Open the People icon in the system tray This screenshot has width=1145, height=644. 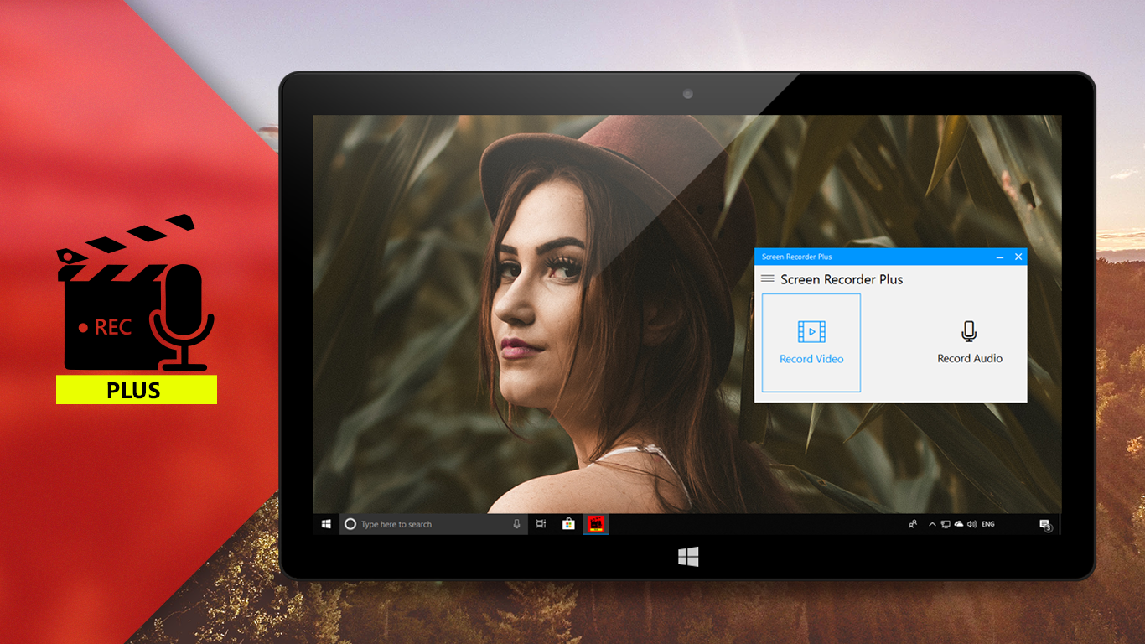[912, 523]
